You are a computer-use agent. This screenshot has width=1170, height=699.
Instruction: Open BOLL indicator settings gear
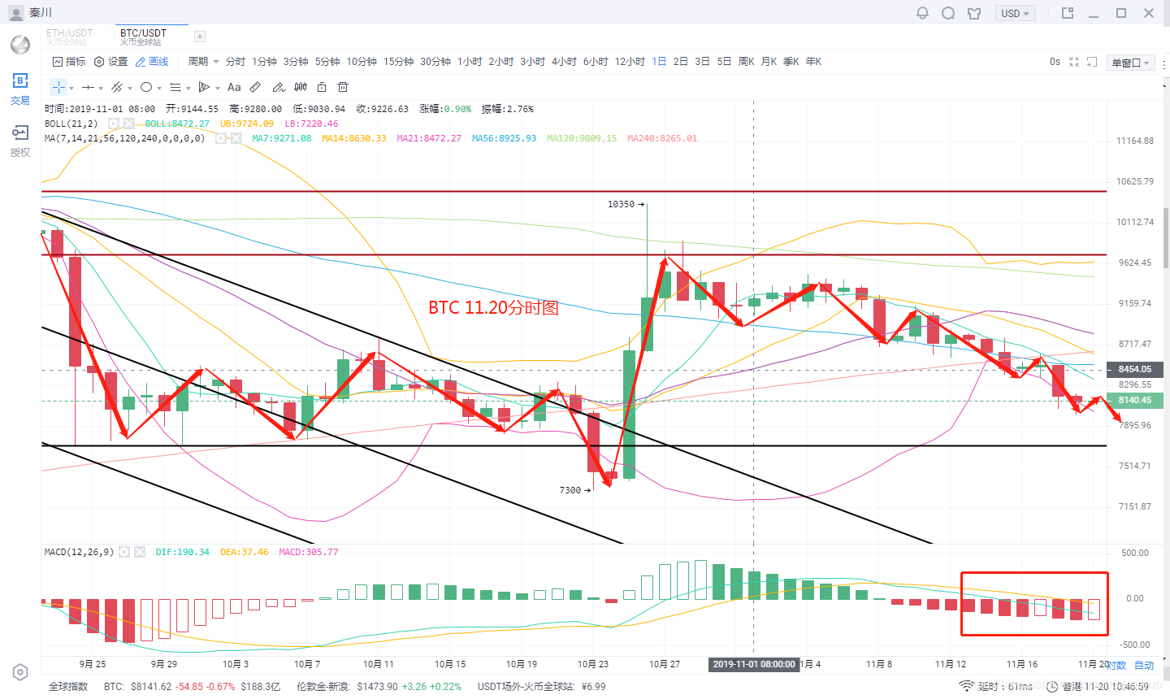pyautogui.click(x=114, y=124)
